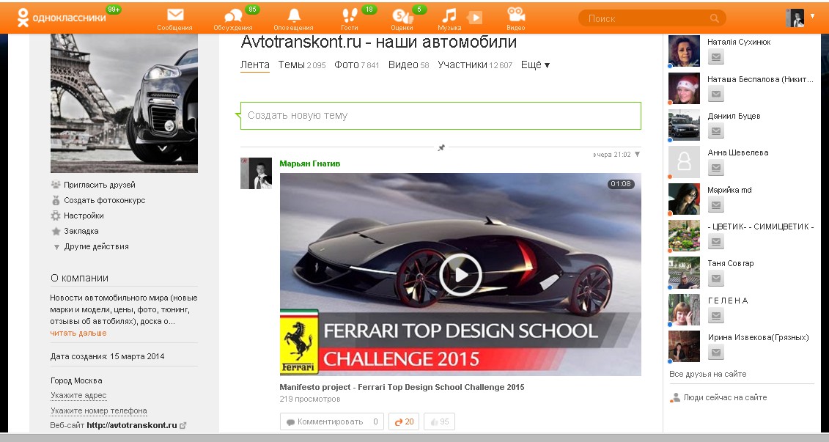Click Комментировать button
The image size is (829, 442).
point(331,421)
